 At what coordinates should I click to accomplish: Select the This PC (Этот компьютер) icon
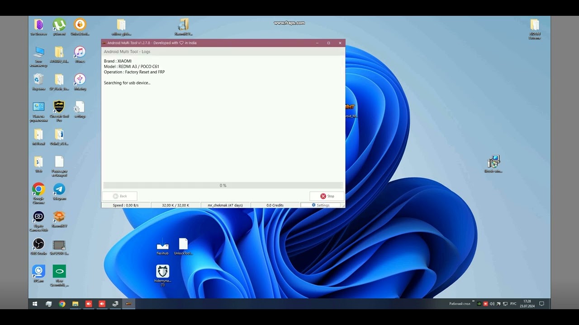pyautogui.click(x=38, y=56)
